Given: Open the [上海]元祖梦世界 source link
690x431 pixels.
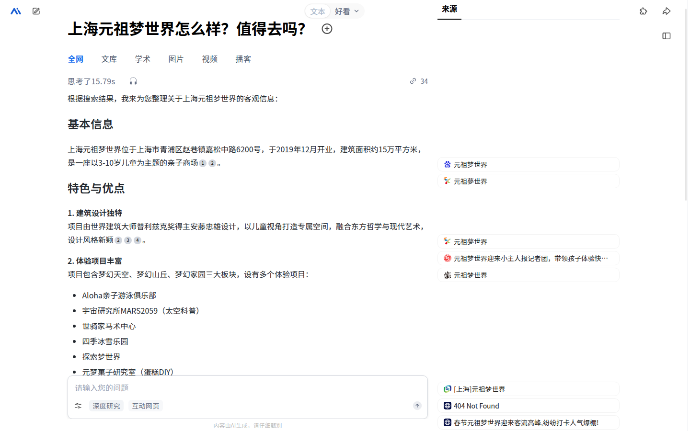Looking at the screenshot, I should (529, 389).
